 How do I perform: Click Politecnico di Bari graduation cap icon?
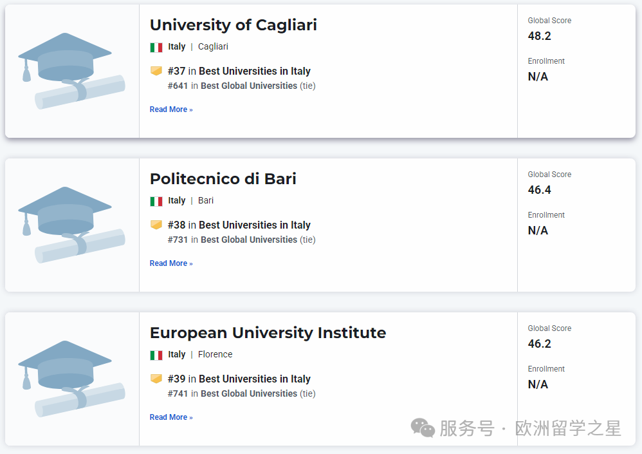tap(71, 225)
